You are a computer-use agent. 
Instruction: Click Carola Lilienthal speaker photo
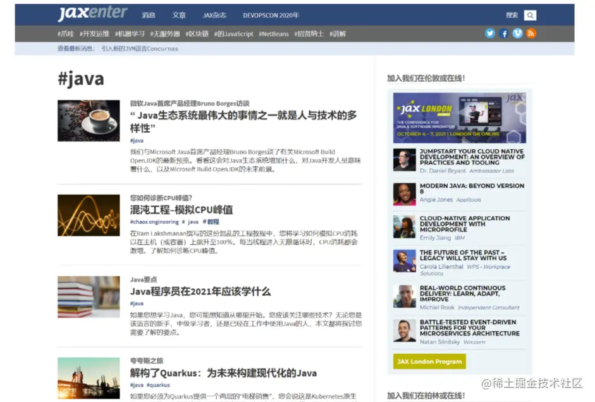[404, 261]
